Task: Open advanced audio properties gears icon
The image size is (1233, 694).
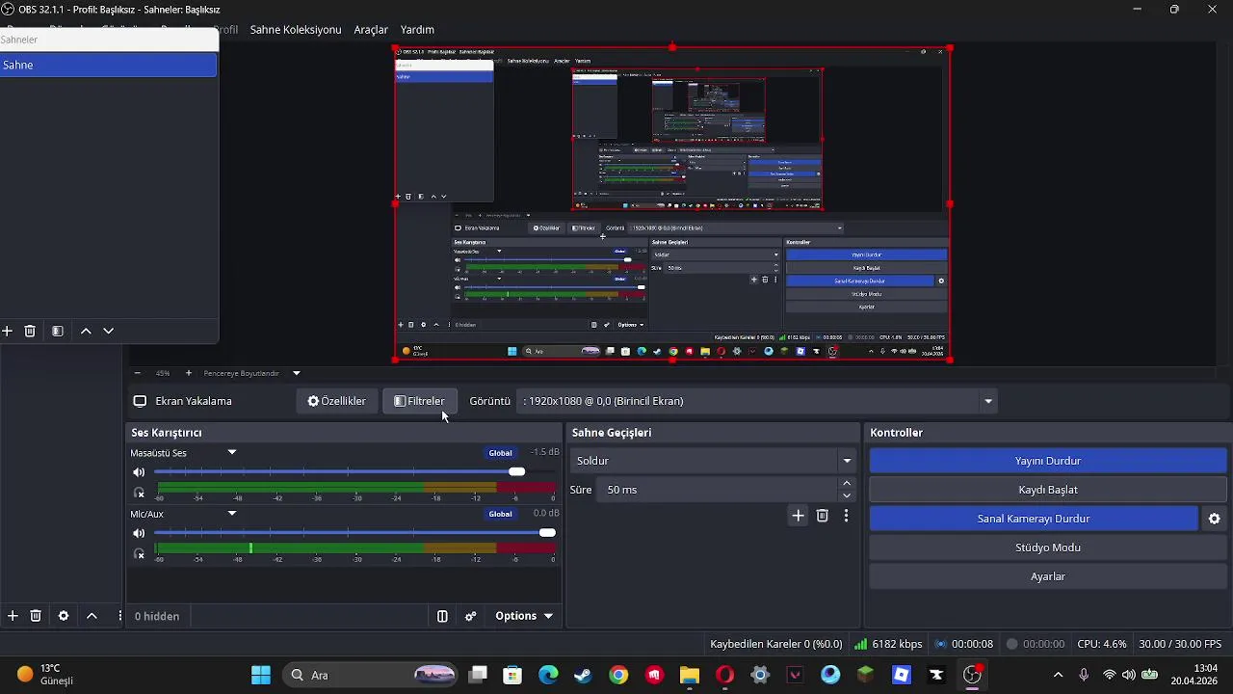Action: click(471, 616)
